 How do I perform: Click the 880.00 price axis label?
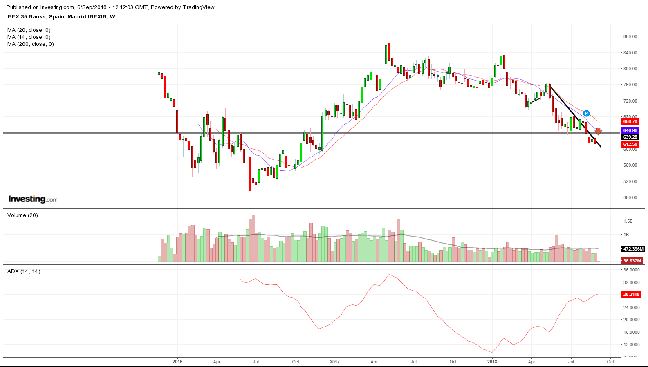[630, 36]
